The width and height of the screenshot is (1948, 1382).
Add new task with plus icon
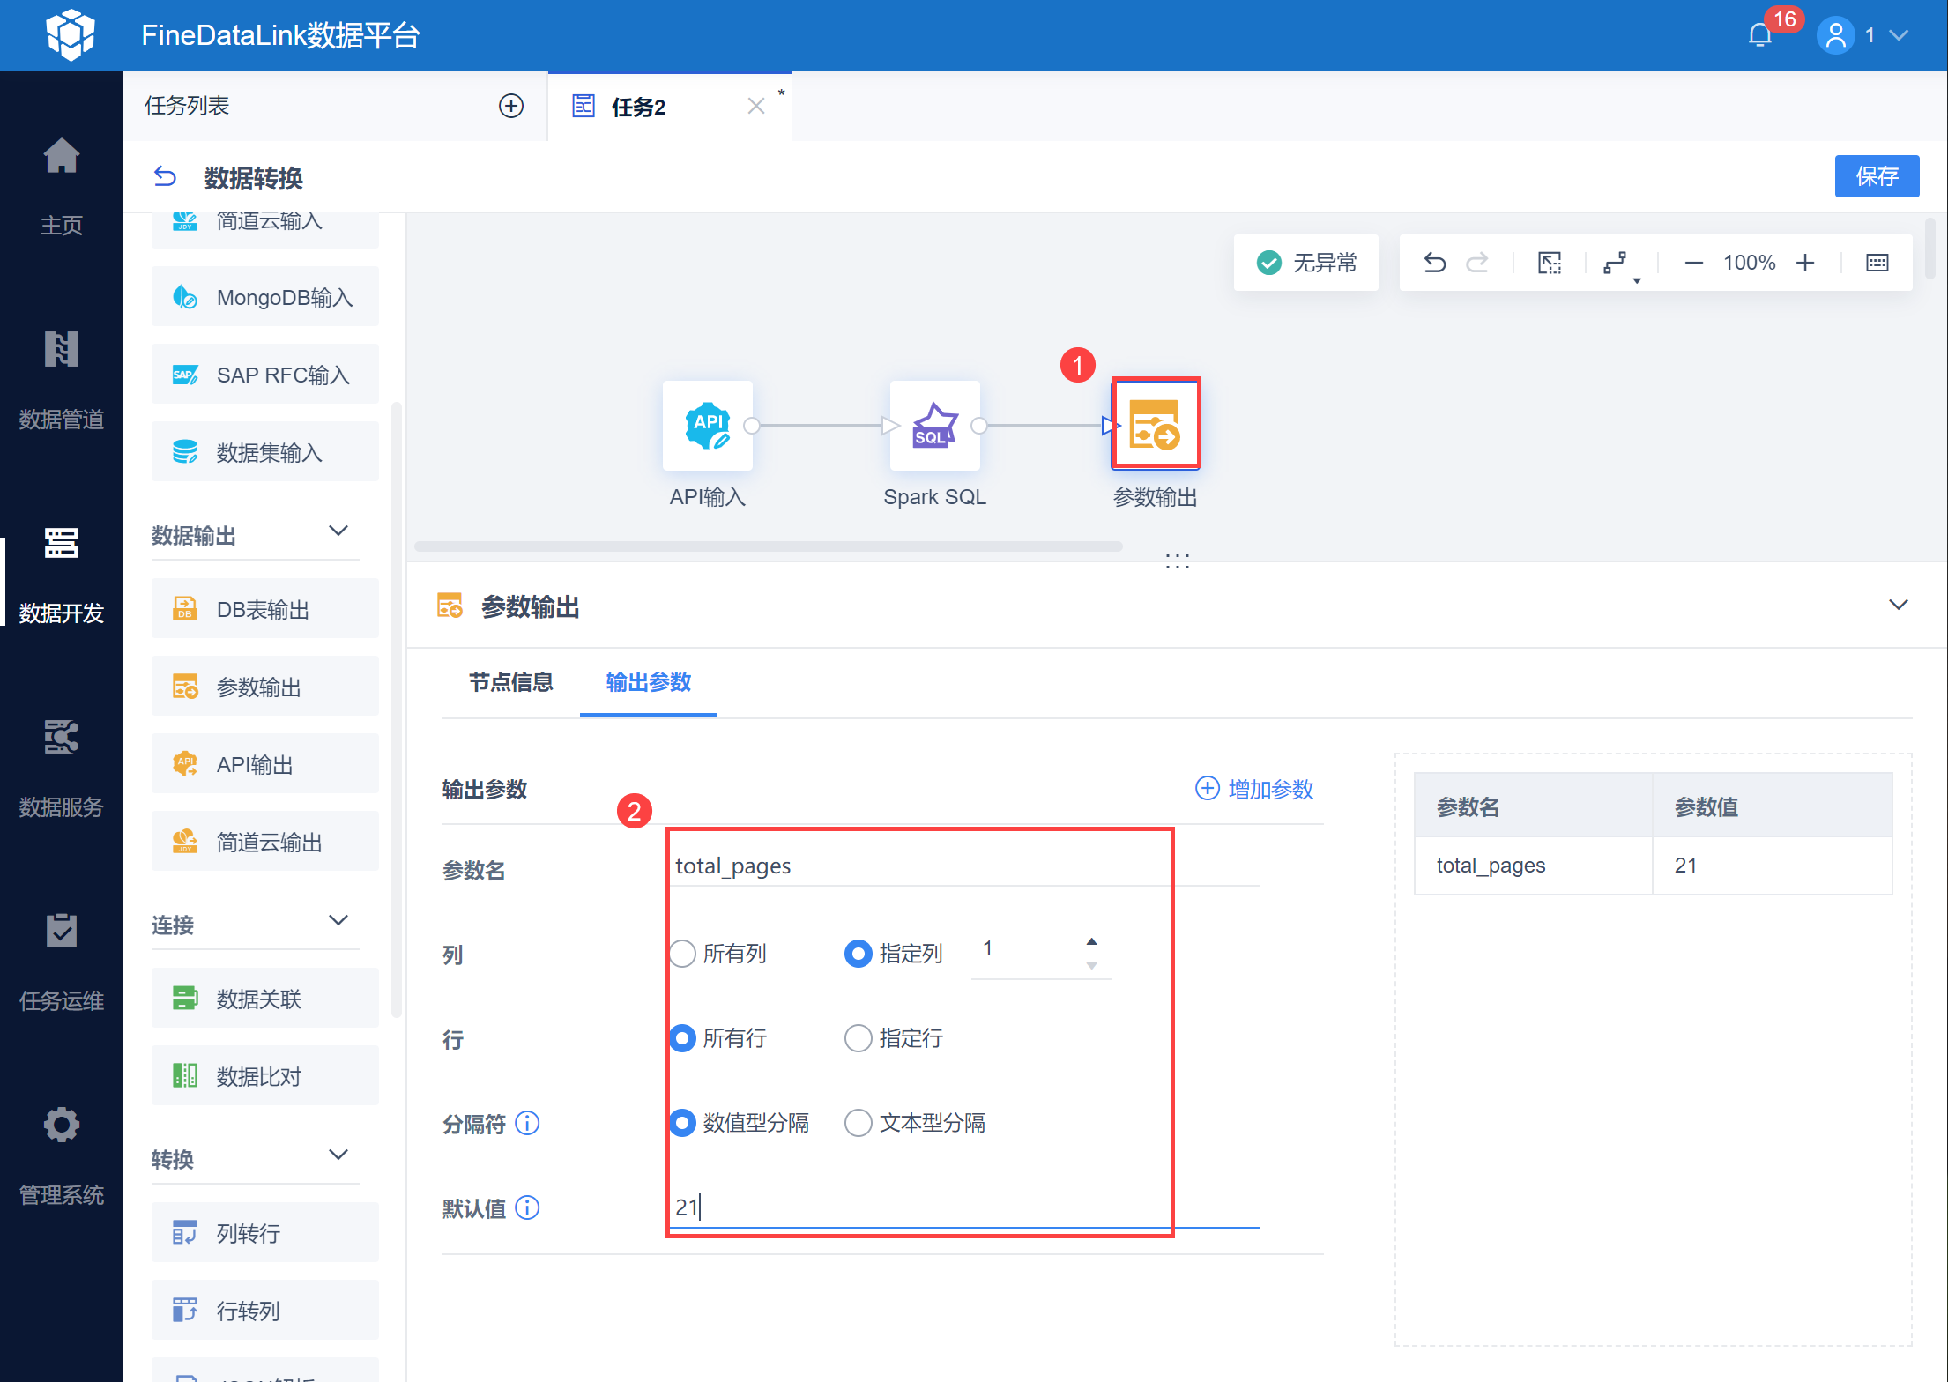[511, 106]
